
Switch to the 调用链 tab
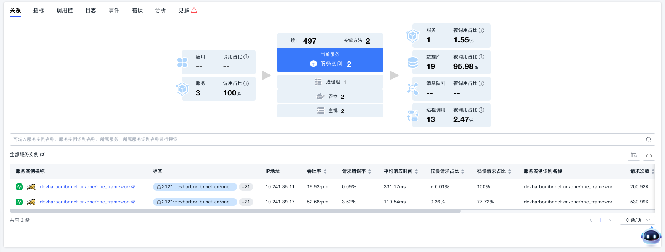pyautogui.click(x=65, y=10)
